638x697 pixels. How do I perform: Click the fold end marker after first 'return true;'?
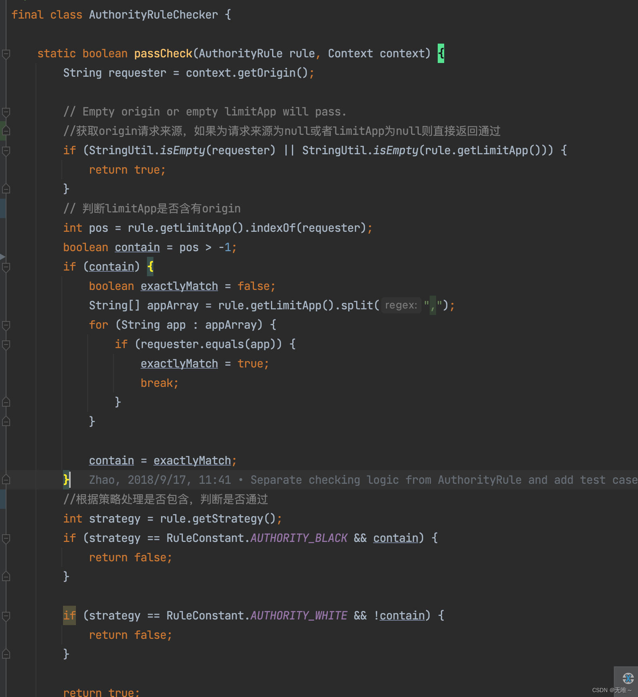(6, 189)
